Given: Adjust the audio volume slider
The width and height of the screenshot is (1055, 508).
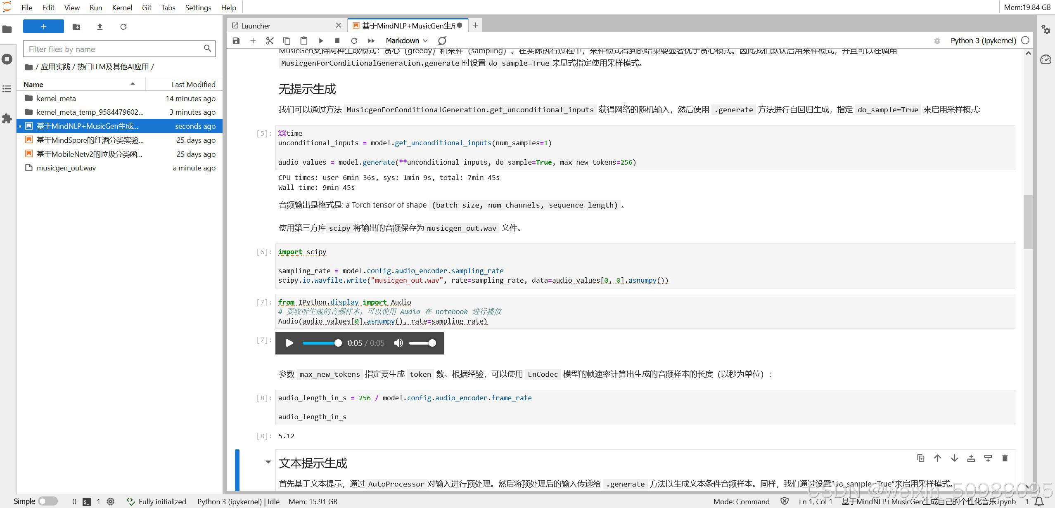Looking at the screenshot, I should [422, 343].
